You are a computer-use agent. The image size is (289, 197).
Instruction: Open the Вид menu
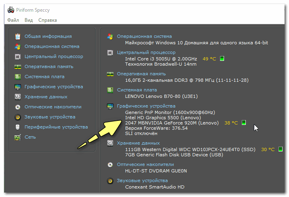[29, 20]
